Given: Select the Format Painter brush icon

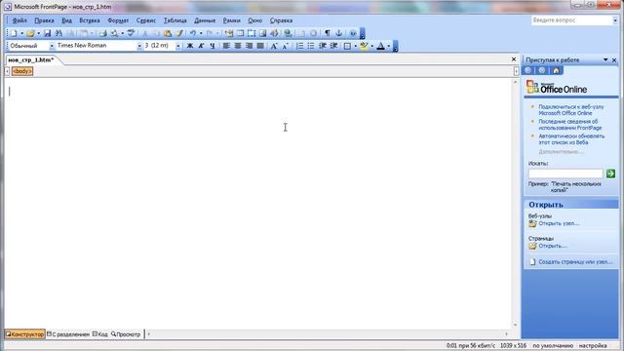Looking at the screenshot, I should pos(179,33).
